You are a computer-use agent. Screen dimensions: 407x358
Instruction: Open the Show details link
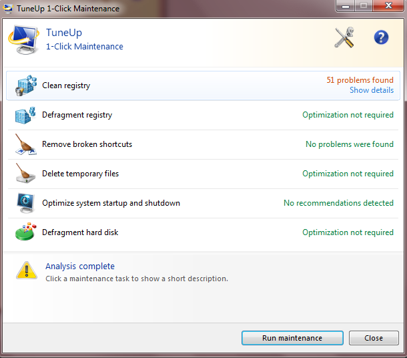click(x=372, y=90)
